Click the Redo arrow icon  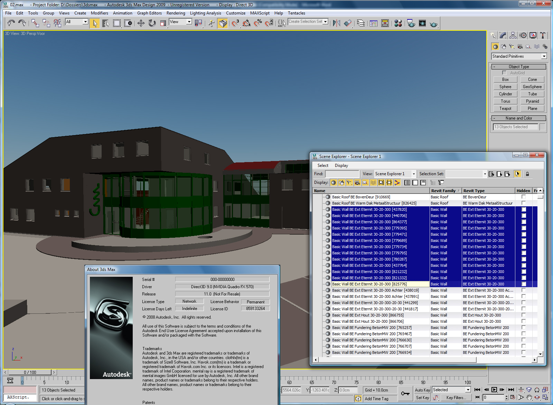[22, 23]
